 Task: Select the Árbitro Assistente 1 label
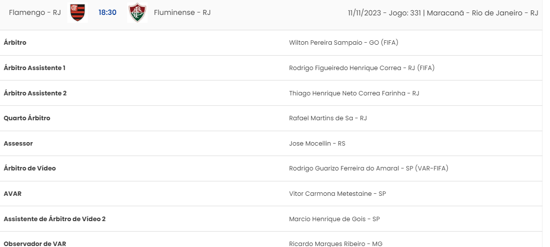[x=34, y=68]
